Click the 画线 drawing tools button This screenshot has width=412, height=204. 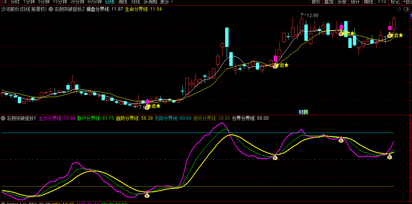[x=368, y=2]
